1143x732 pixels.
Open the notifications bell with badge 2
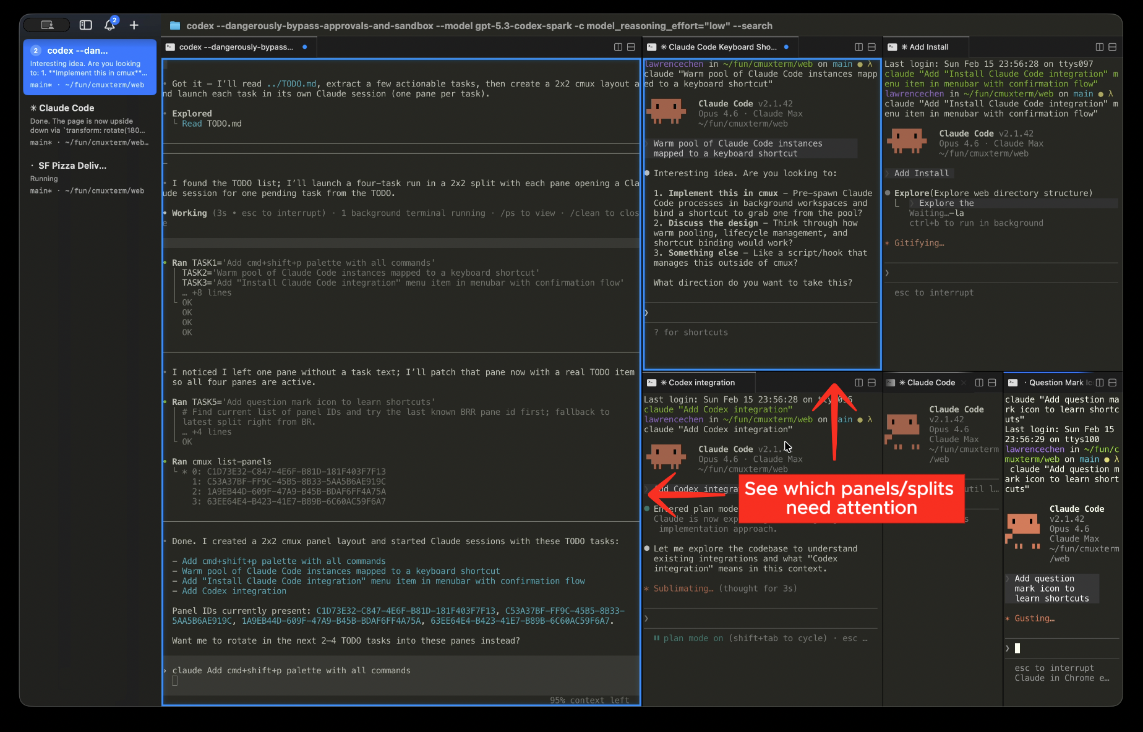(109, 25)
